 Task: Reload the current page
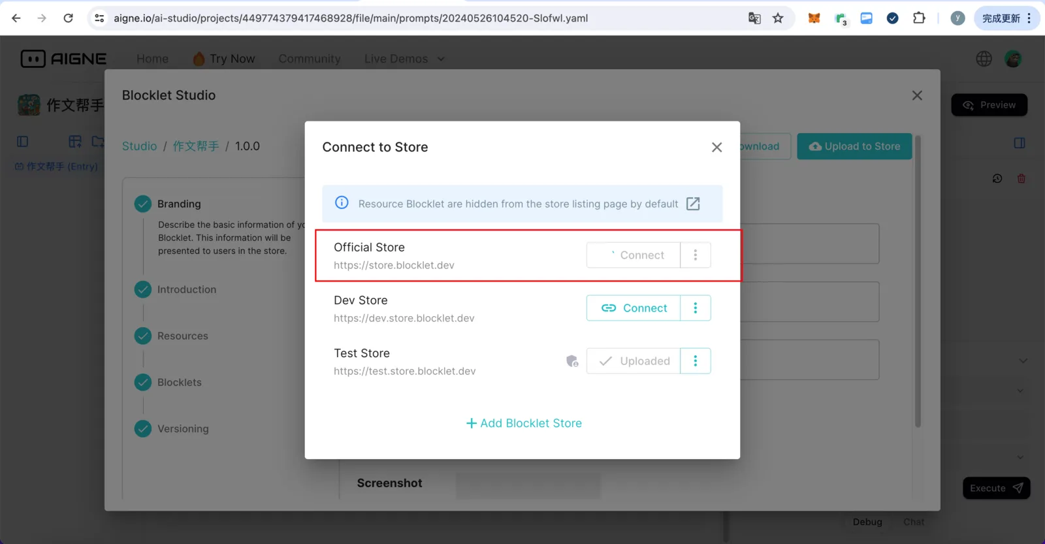68,18
